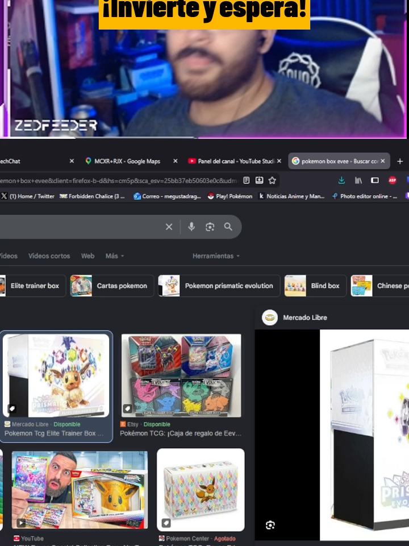The height and width of the screenshot is (546, 409).
Task: Open Forbidden Chalice bookmark
Action: click(92, 196)
